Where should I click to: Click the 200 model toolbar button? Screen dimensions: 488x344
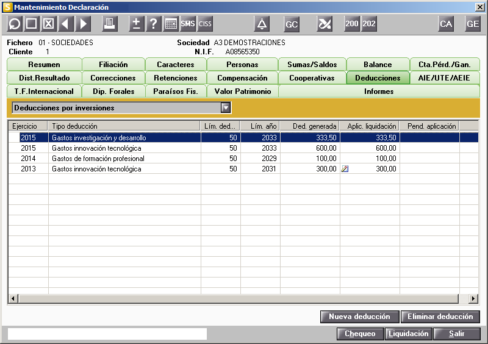[352, 24]
